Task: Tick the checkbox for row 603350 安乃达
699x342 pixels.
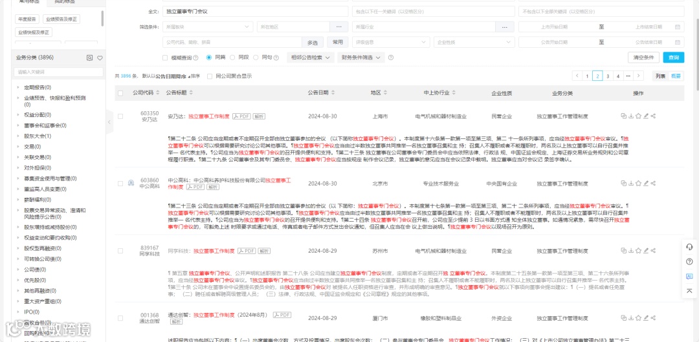Action: 120,116
